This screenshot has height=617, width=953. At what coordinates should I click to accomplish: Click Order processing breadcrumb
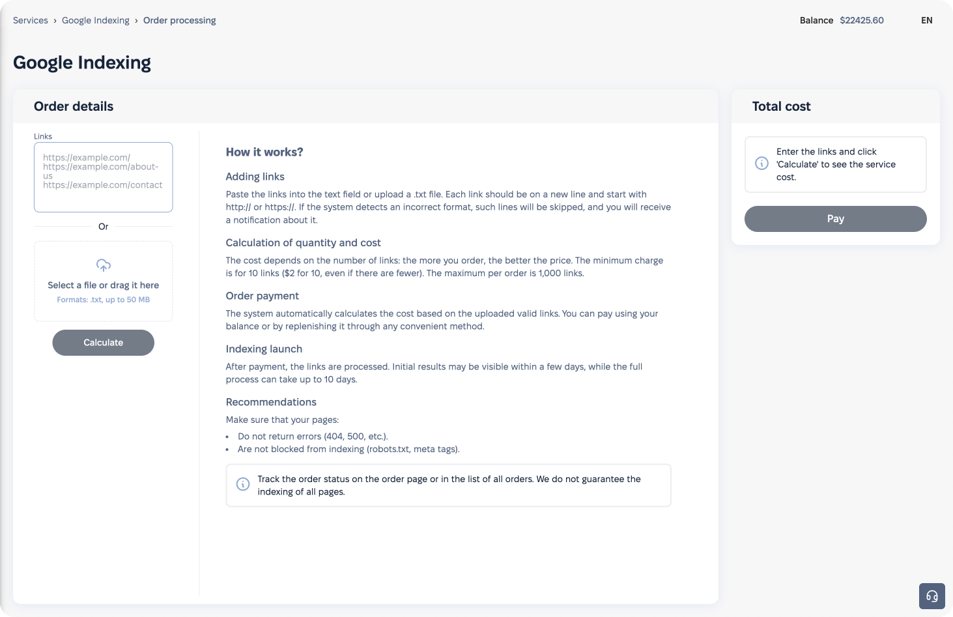click(x=179, y=20)
